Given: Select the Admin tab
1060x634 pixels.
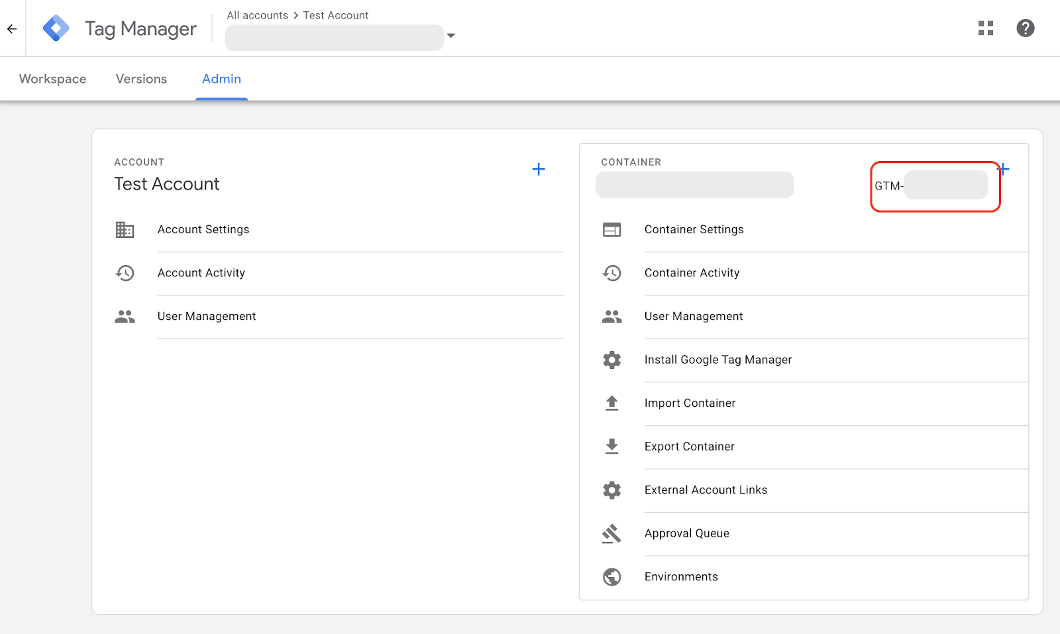Looking at the screenshot, I should coord(221,79).
